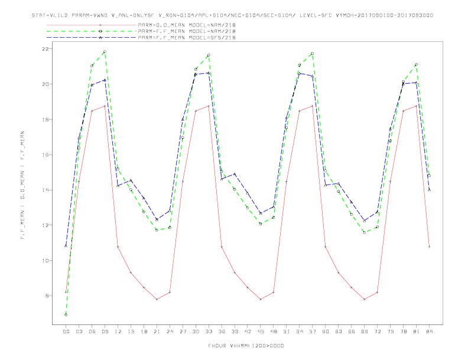The height and width of the screenshot is (361, 468).
Task: Click x-axis tick label 42
Action: [x=248, y=332]
